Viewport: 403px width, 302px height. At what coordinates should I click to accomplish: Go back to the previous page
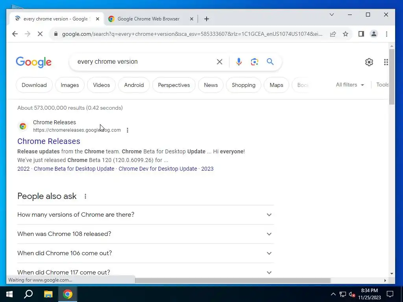15,34
